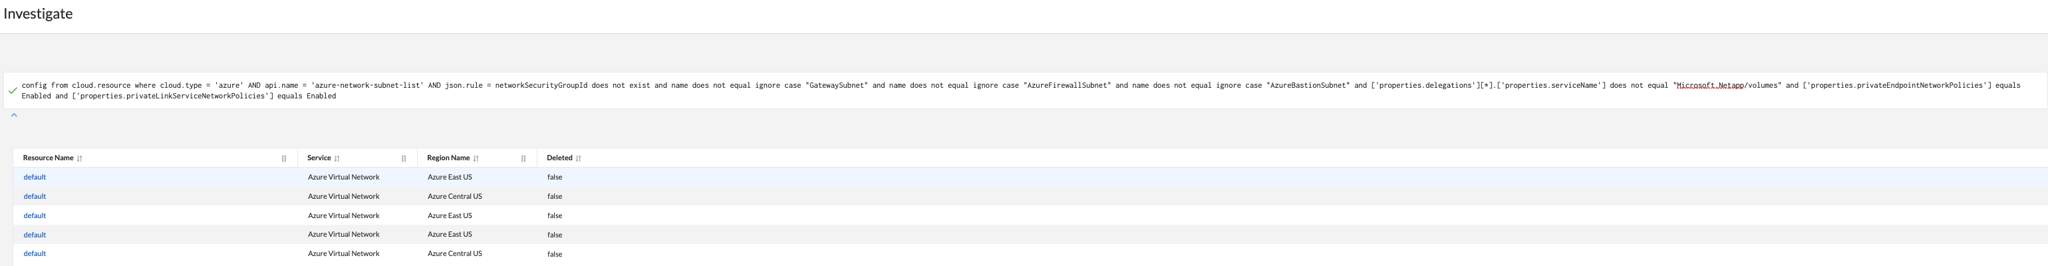Click the Service column header text
This screenshot has height=266, width=2048.
click(319, 158)
